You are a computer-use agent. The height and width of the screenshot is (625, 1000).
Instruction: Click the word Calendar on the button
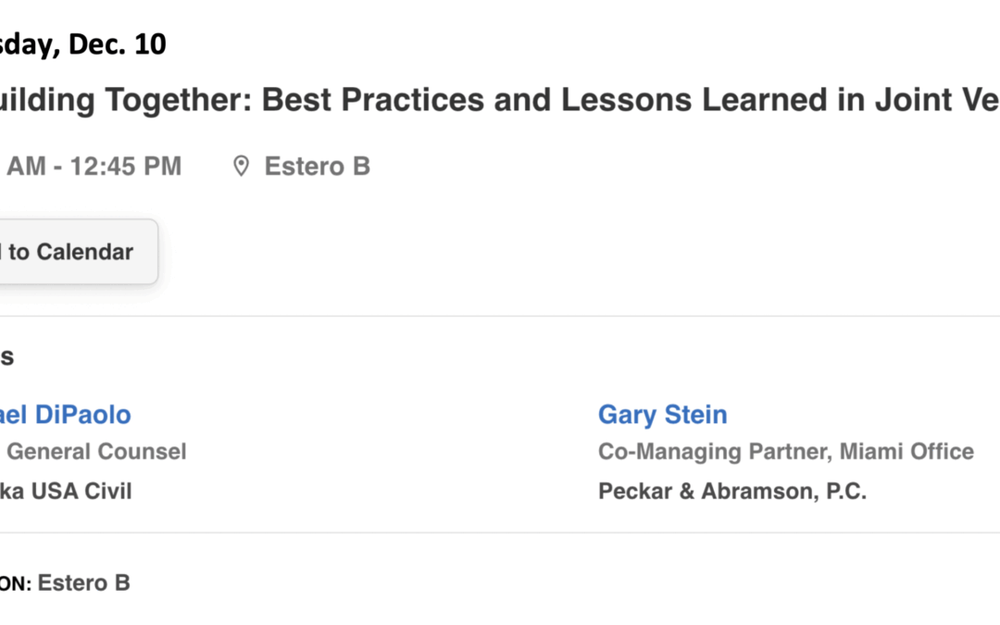point(84,252)
